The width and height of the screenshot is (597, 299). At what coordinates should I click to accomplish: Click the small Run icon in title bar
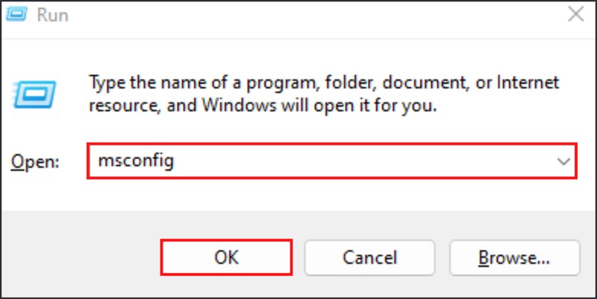click(x=16, y=14)
